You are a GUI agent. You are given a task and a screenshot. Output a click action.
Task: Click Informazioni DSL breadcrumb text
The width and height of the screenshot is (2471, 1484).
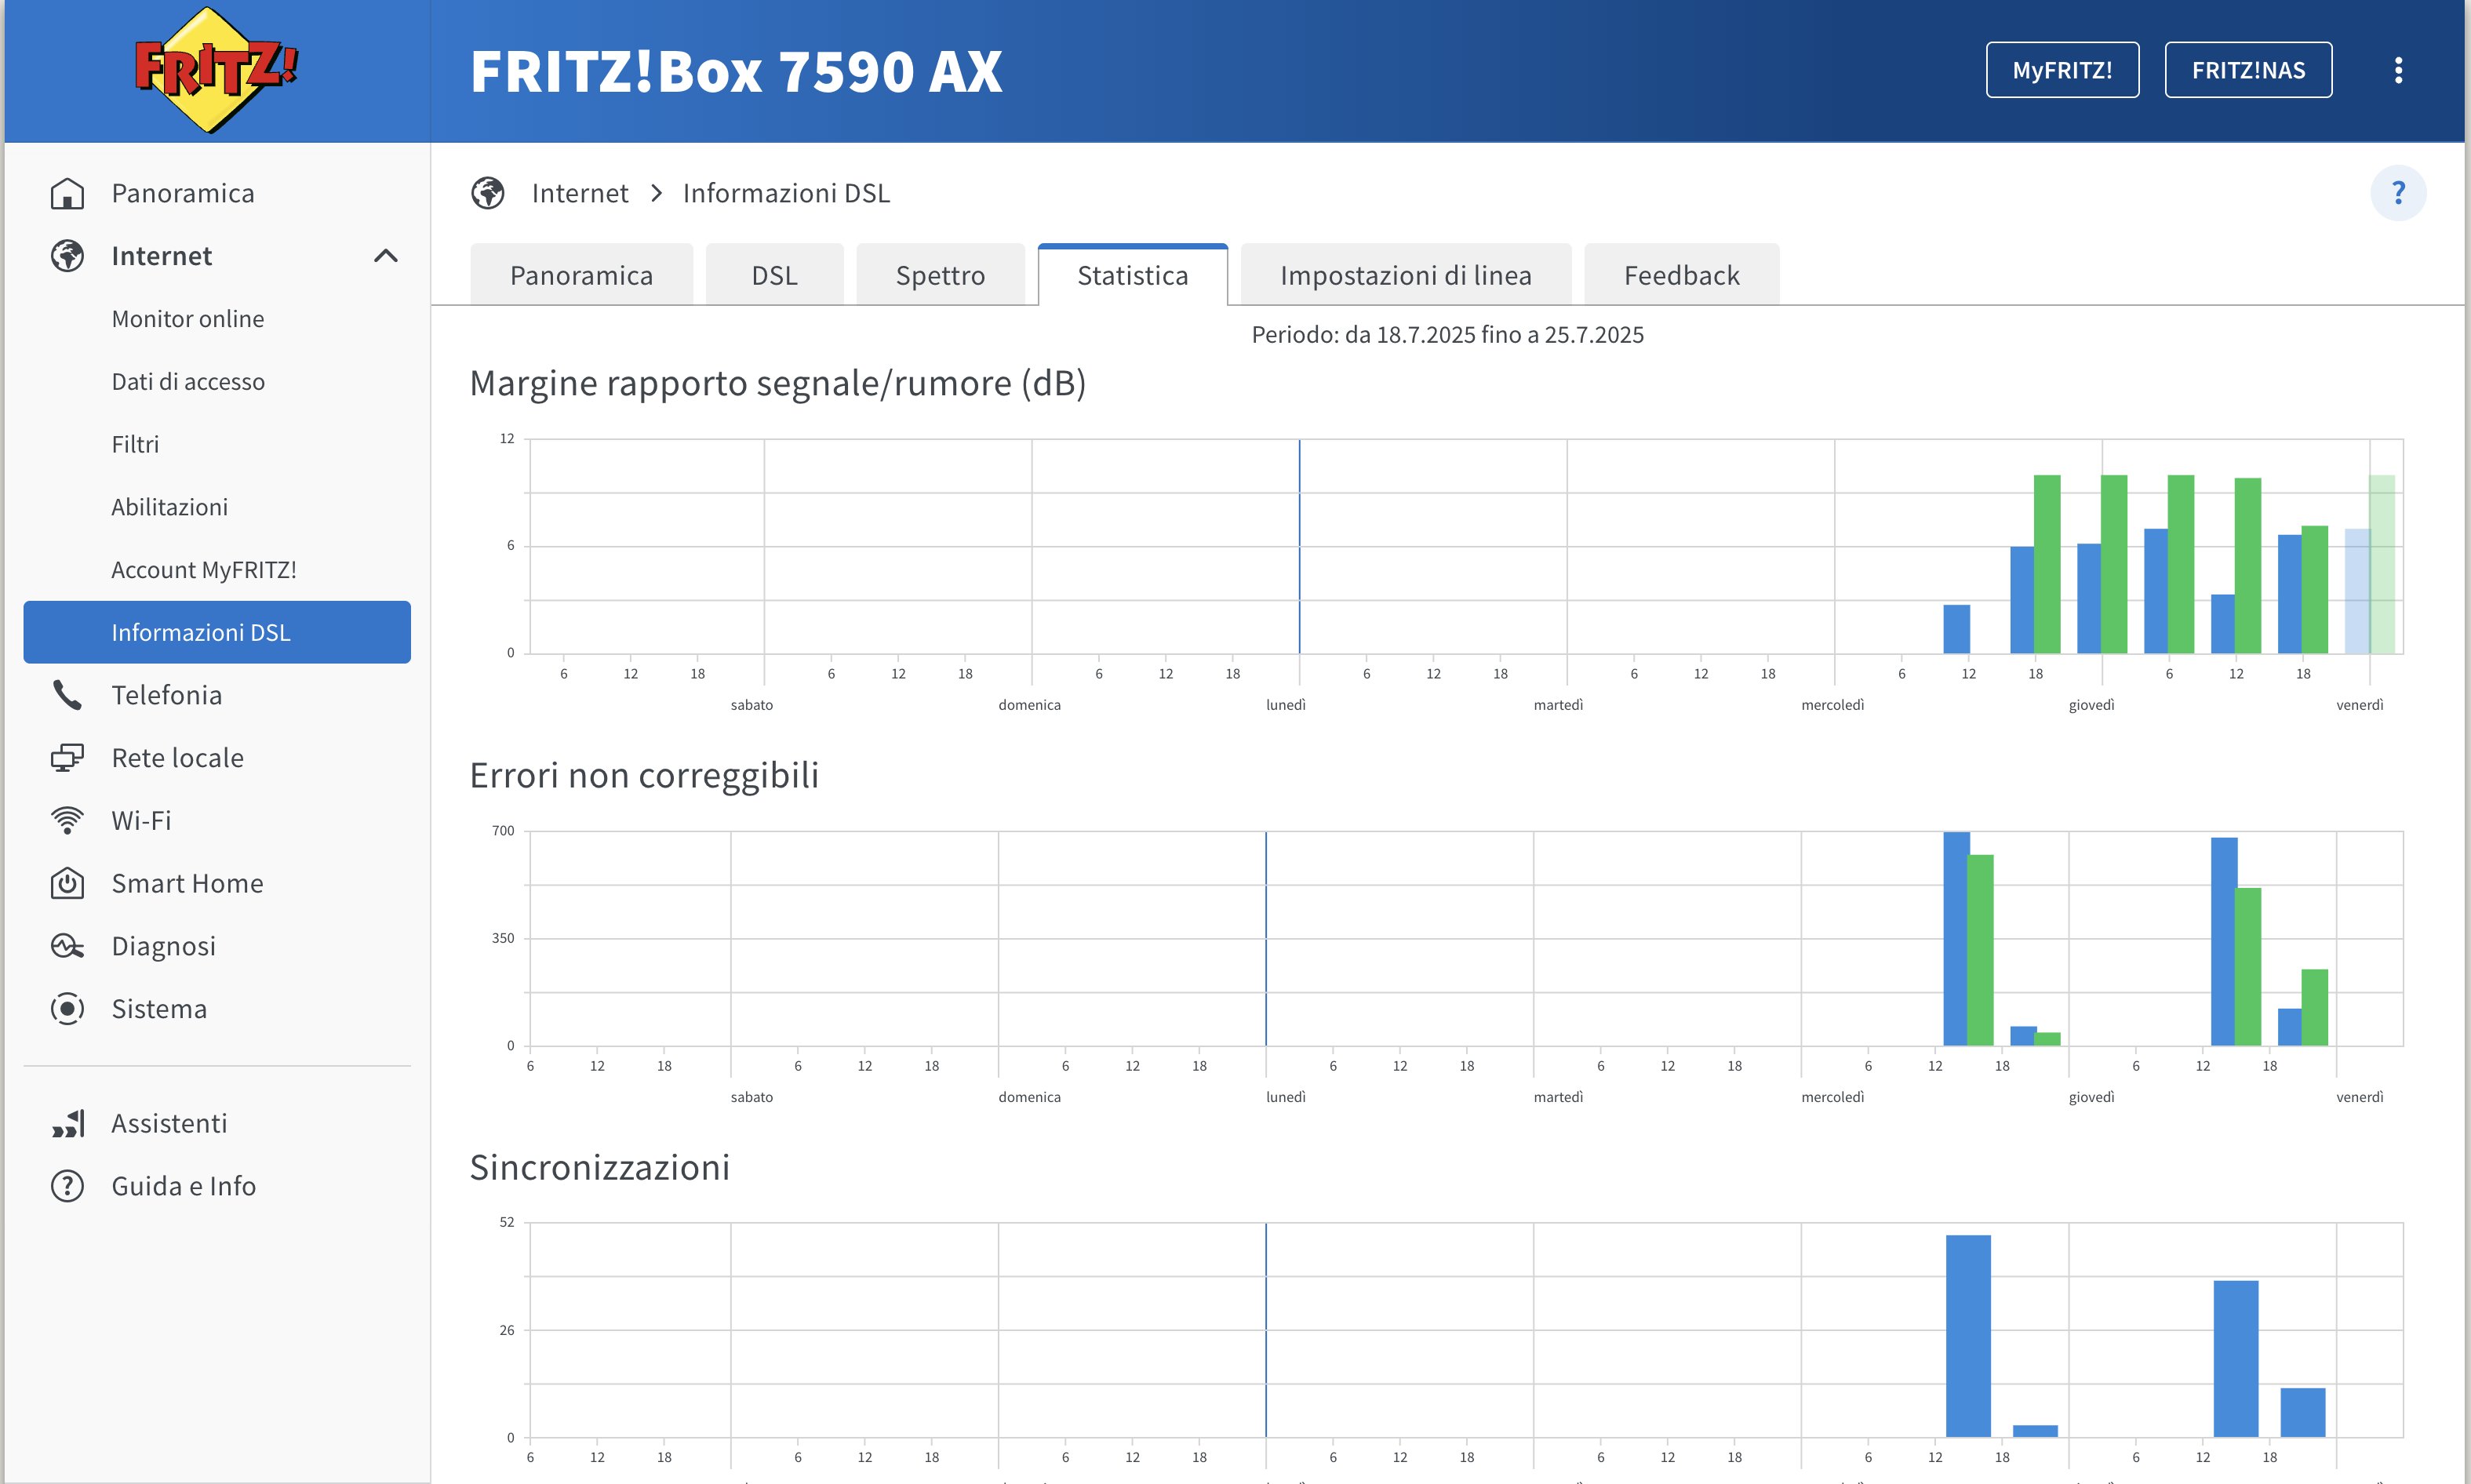(786, 193)
